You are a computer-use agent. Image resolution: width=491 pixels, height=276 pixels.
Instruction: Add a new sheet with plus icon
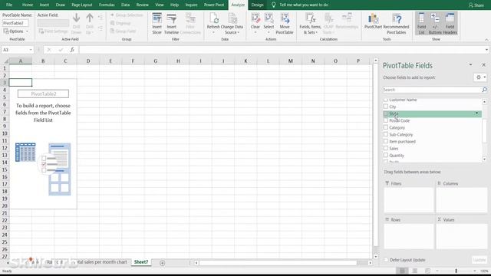162,263
